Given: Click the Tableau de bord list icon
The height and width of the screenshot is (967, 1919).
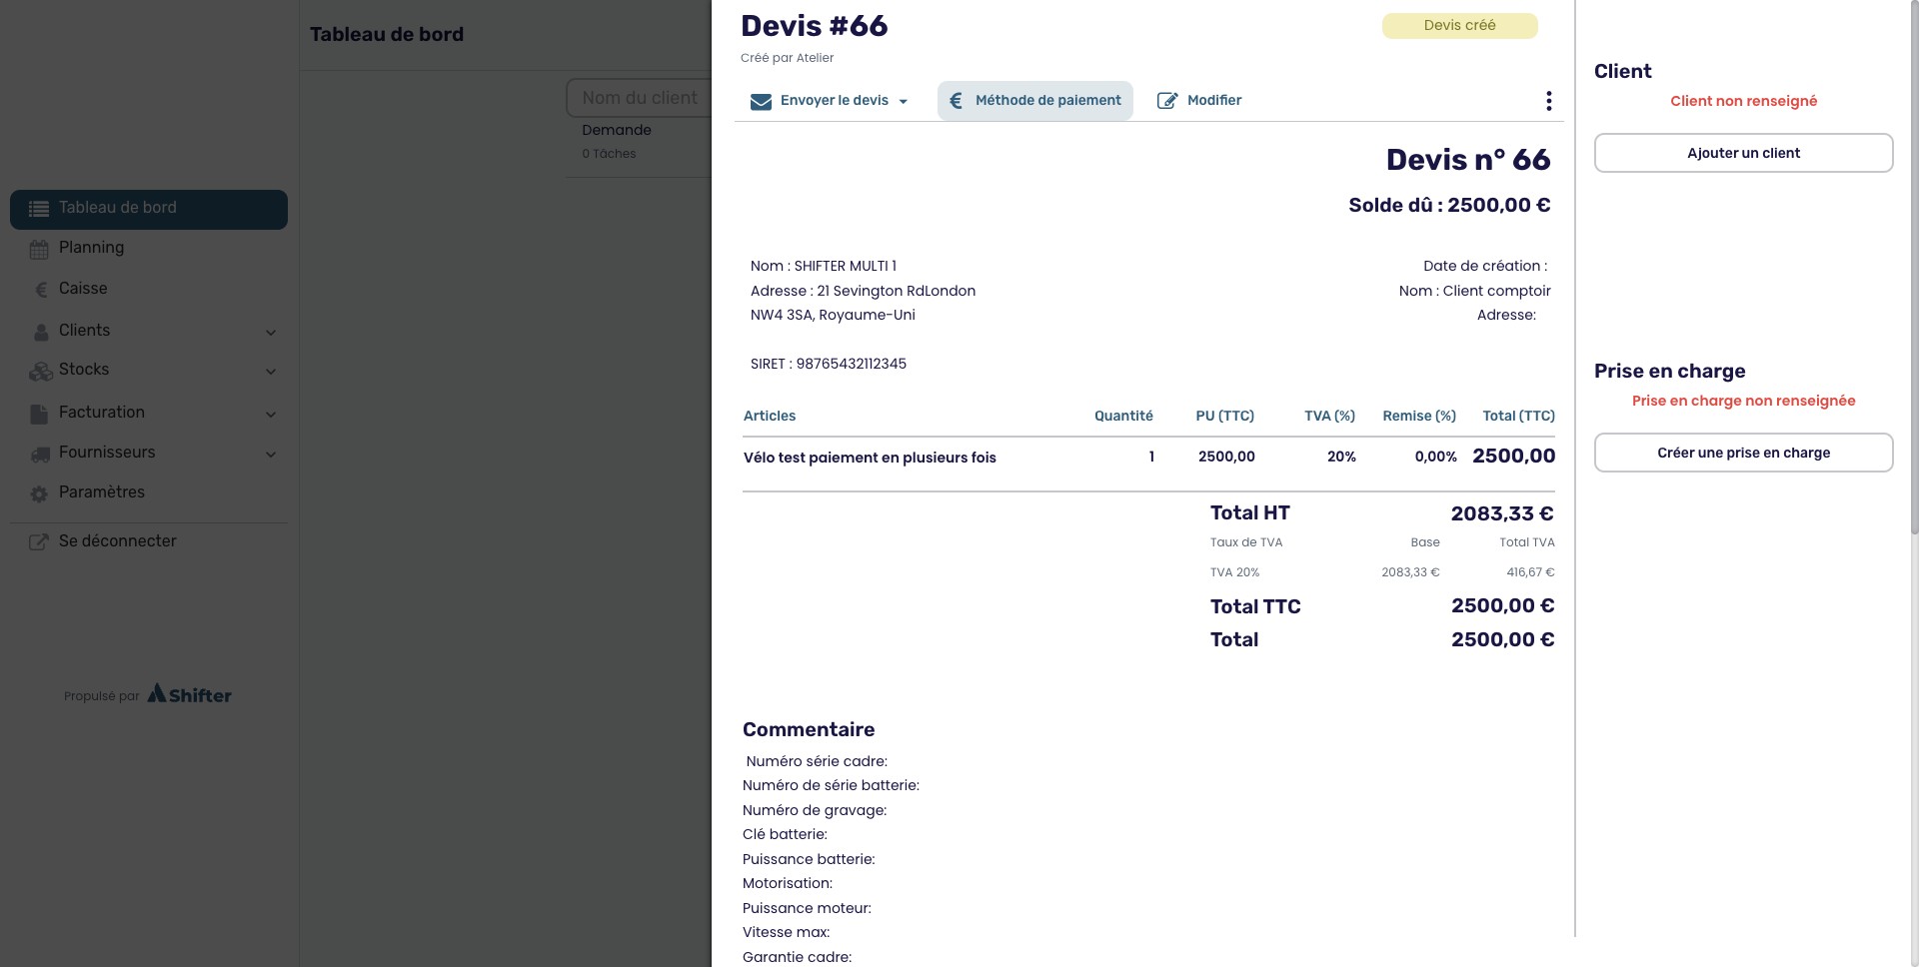Looking at the screenshot, I should tap(39, 209).
